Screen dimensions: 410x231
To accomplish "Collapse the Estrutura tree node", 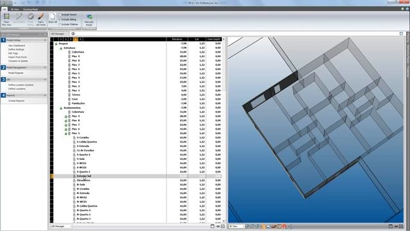I will point(61,48).
